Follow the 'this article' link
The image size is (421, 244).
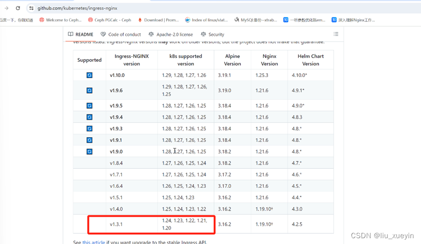(x=94, y=242)
